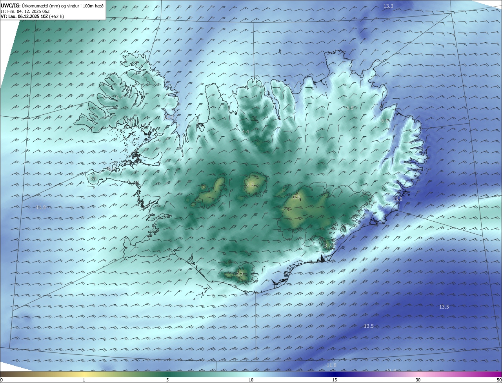
Task: Click the title 'Úrkomumætti (mm) og vindur í 100m hæð'
Action: click(63, 5)
